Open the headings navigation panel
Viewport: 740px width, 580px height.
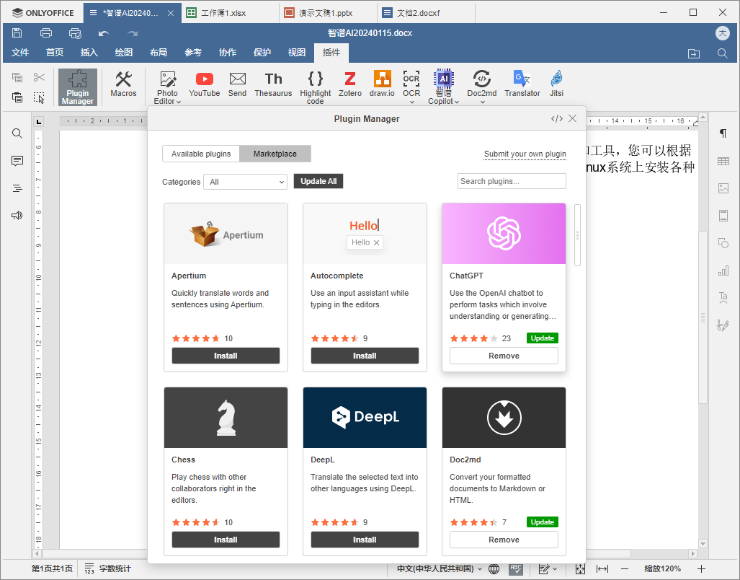17,188
